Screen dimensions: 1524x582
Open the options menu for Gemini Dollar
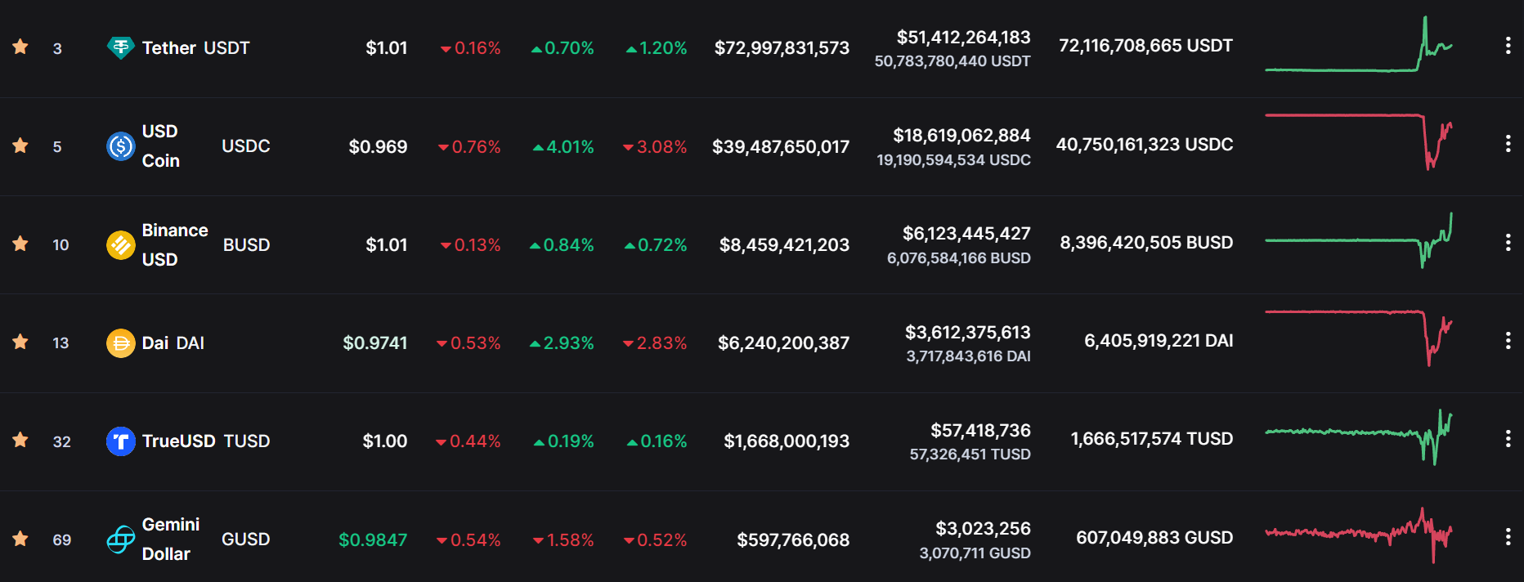coord(1508,537)
